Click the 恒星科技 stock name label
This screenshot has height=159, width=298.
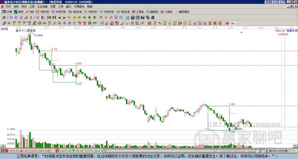[292, 30]
